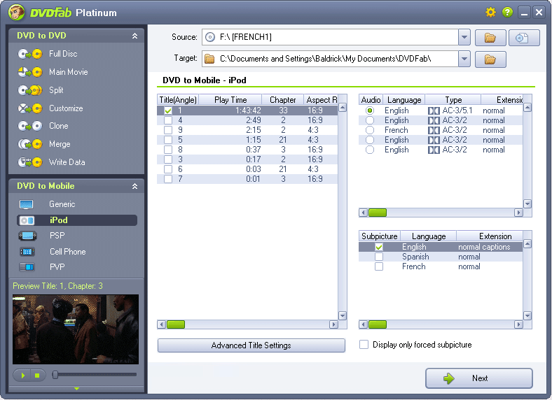Click the DVDFab monkey logo

click(17, 13)
